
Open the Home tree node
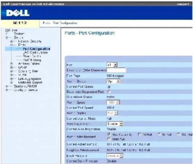pyautogui.click(x=13, y=30)
